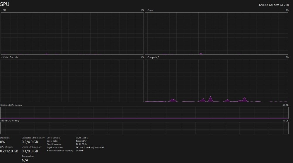Click the Dedicated GPU memory graph title
Screen dimensions: 293x163
click(11, 105)
